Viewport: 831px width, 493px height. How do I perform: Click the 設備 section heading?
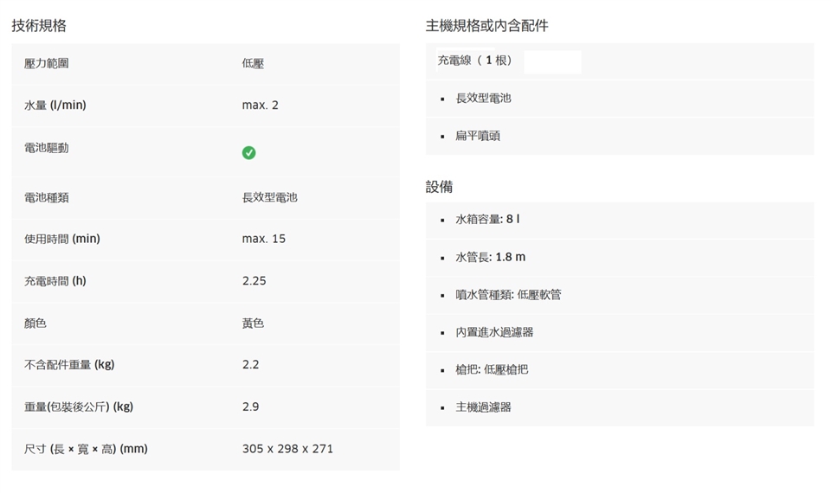click(x=439, y=187)
